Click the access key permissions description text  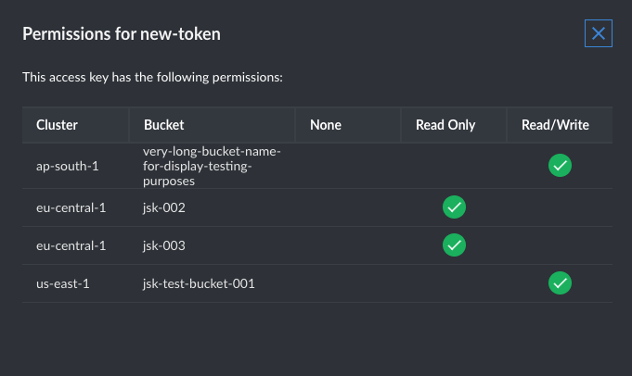tap(152, 78)
